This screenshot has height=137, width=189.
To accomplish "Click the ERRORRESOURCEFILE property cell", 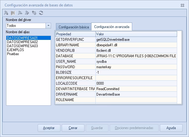I will point(75,78).
